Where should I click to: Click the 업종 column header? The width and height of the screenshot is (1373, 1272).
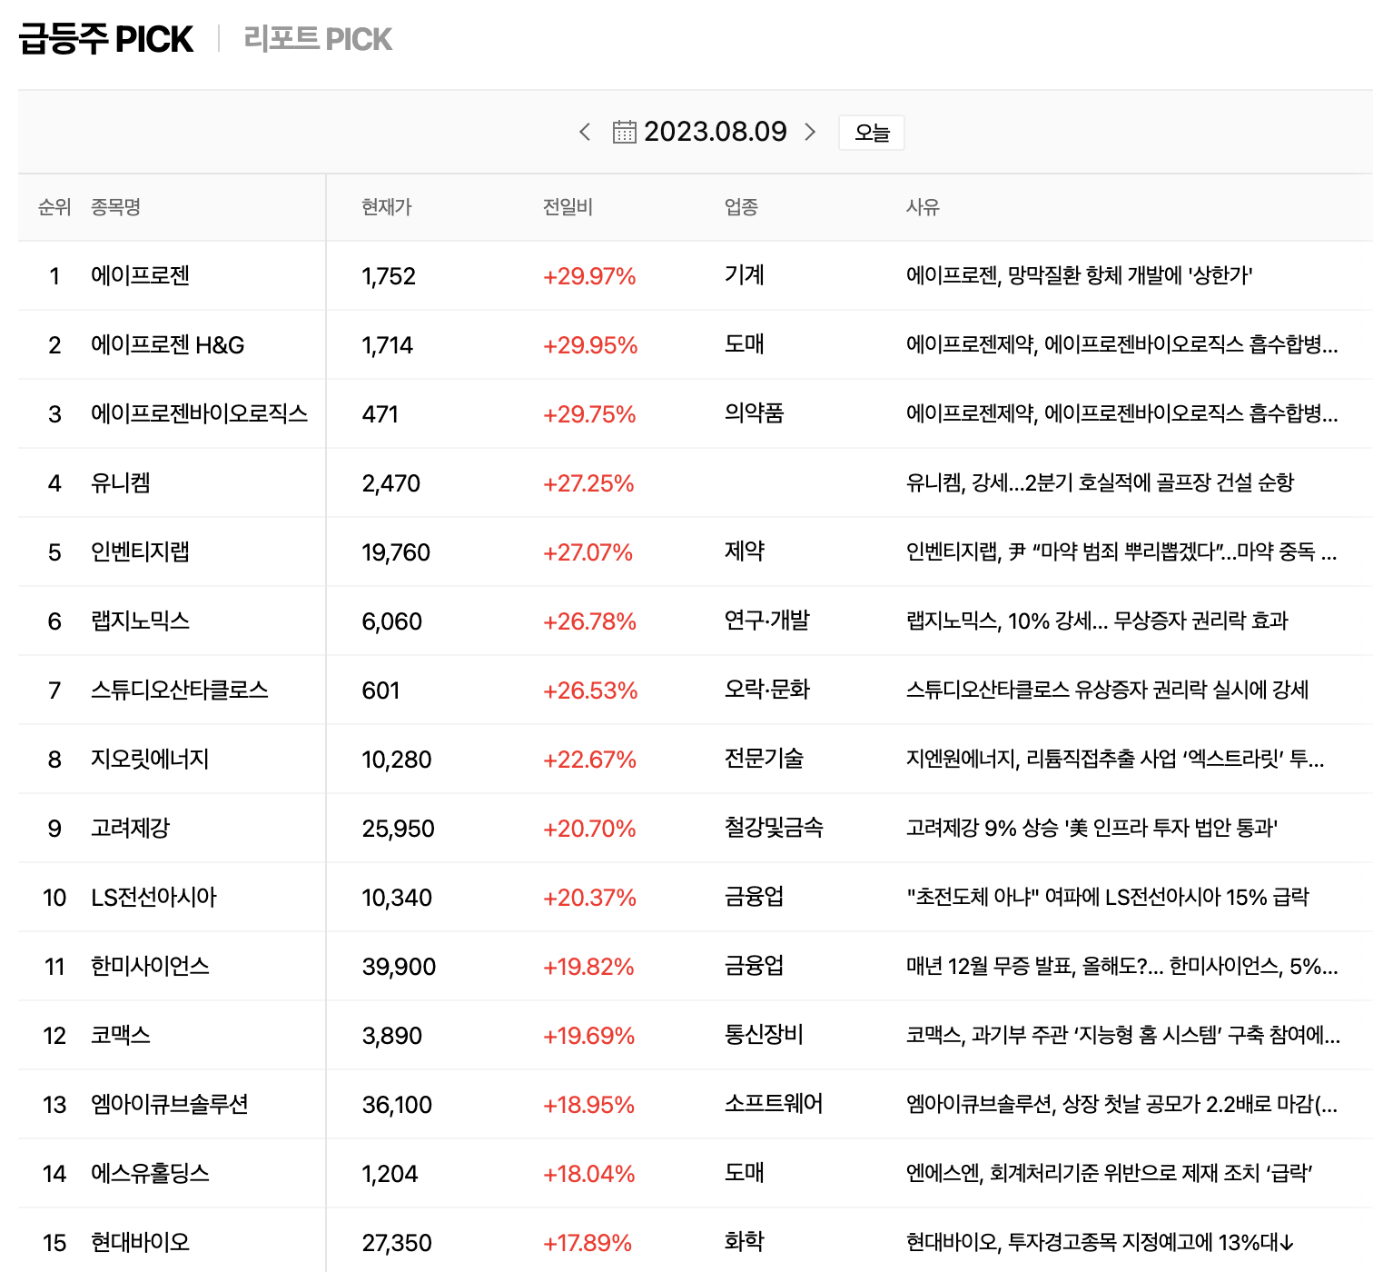coord(741,207)
